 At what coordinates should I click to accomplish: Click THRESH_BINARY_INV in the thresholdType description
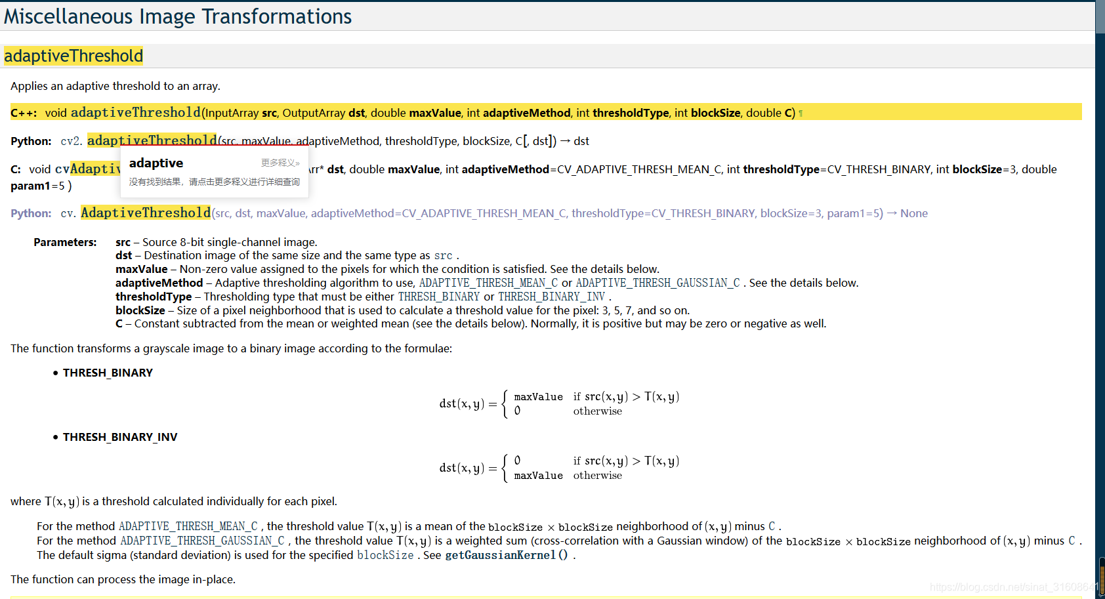click(551, 297)
